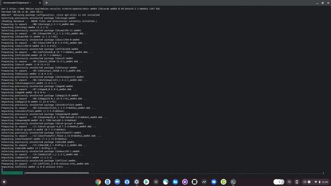Image resolution: width=331 pixels, height=186 pixels.
Task: Click 'Selecting previously unselected package libvorbisfile3' line
Action: point(42,105)
